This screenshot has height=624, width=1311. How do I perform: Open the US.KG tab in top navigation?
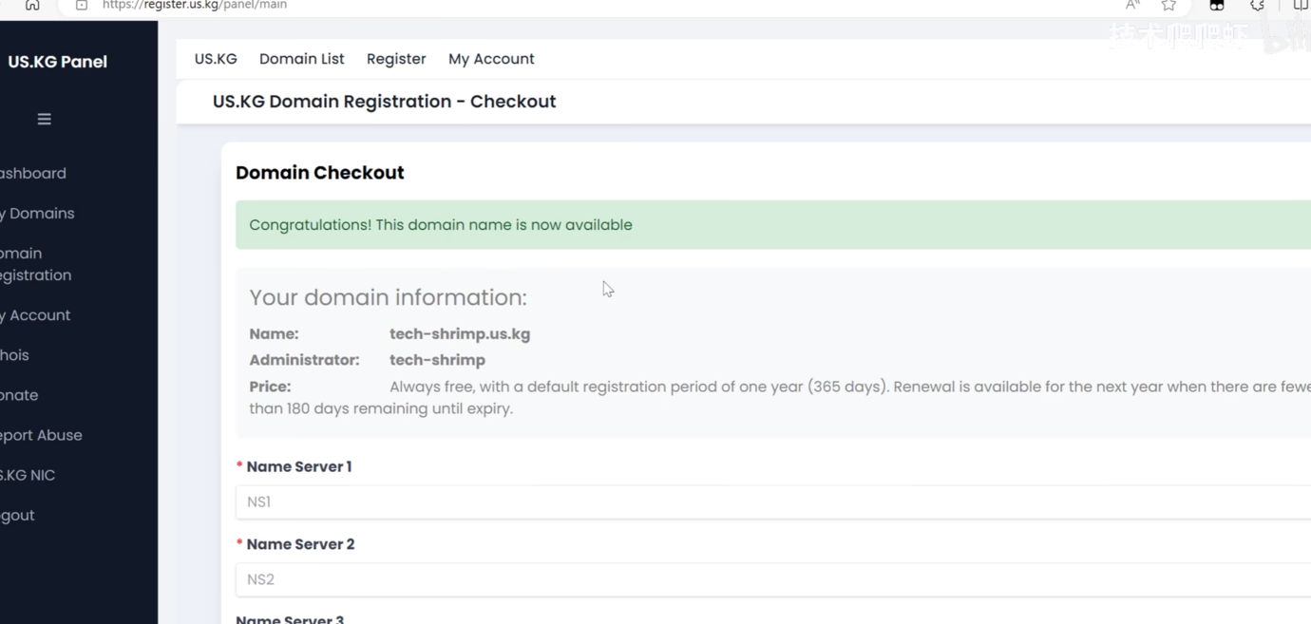[x=216, y=59]
